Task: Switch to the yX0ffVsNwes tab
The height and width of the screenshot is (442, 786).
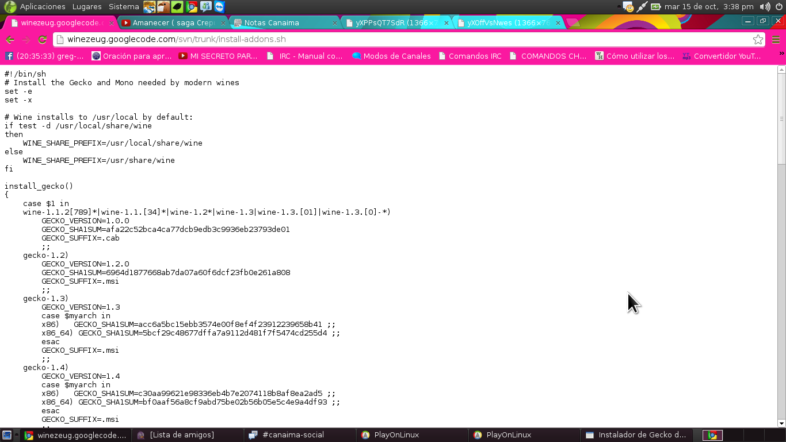Action: [508, 23]
